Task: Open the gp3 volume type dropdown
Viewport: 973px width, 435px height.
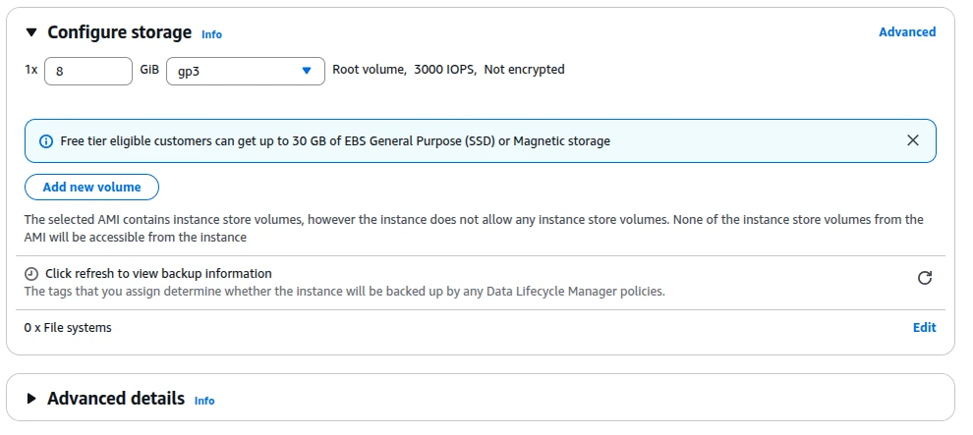Action: (245, 72)
